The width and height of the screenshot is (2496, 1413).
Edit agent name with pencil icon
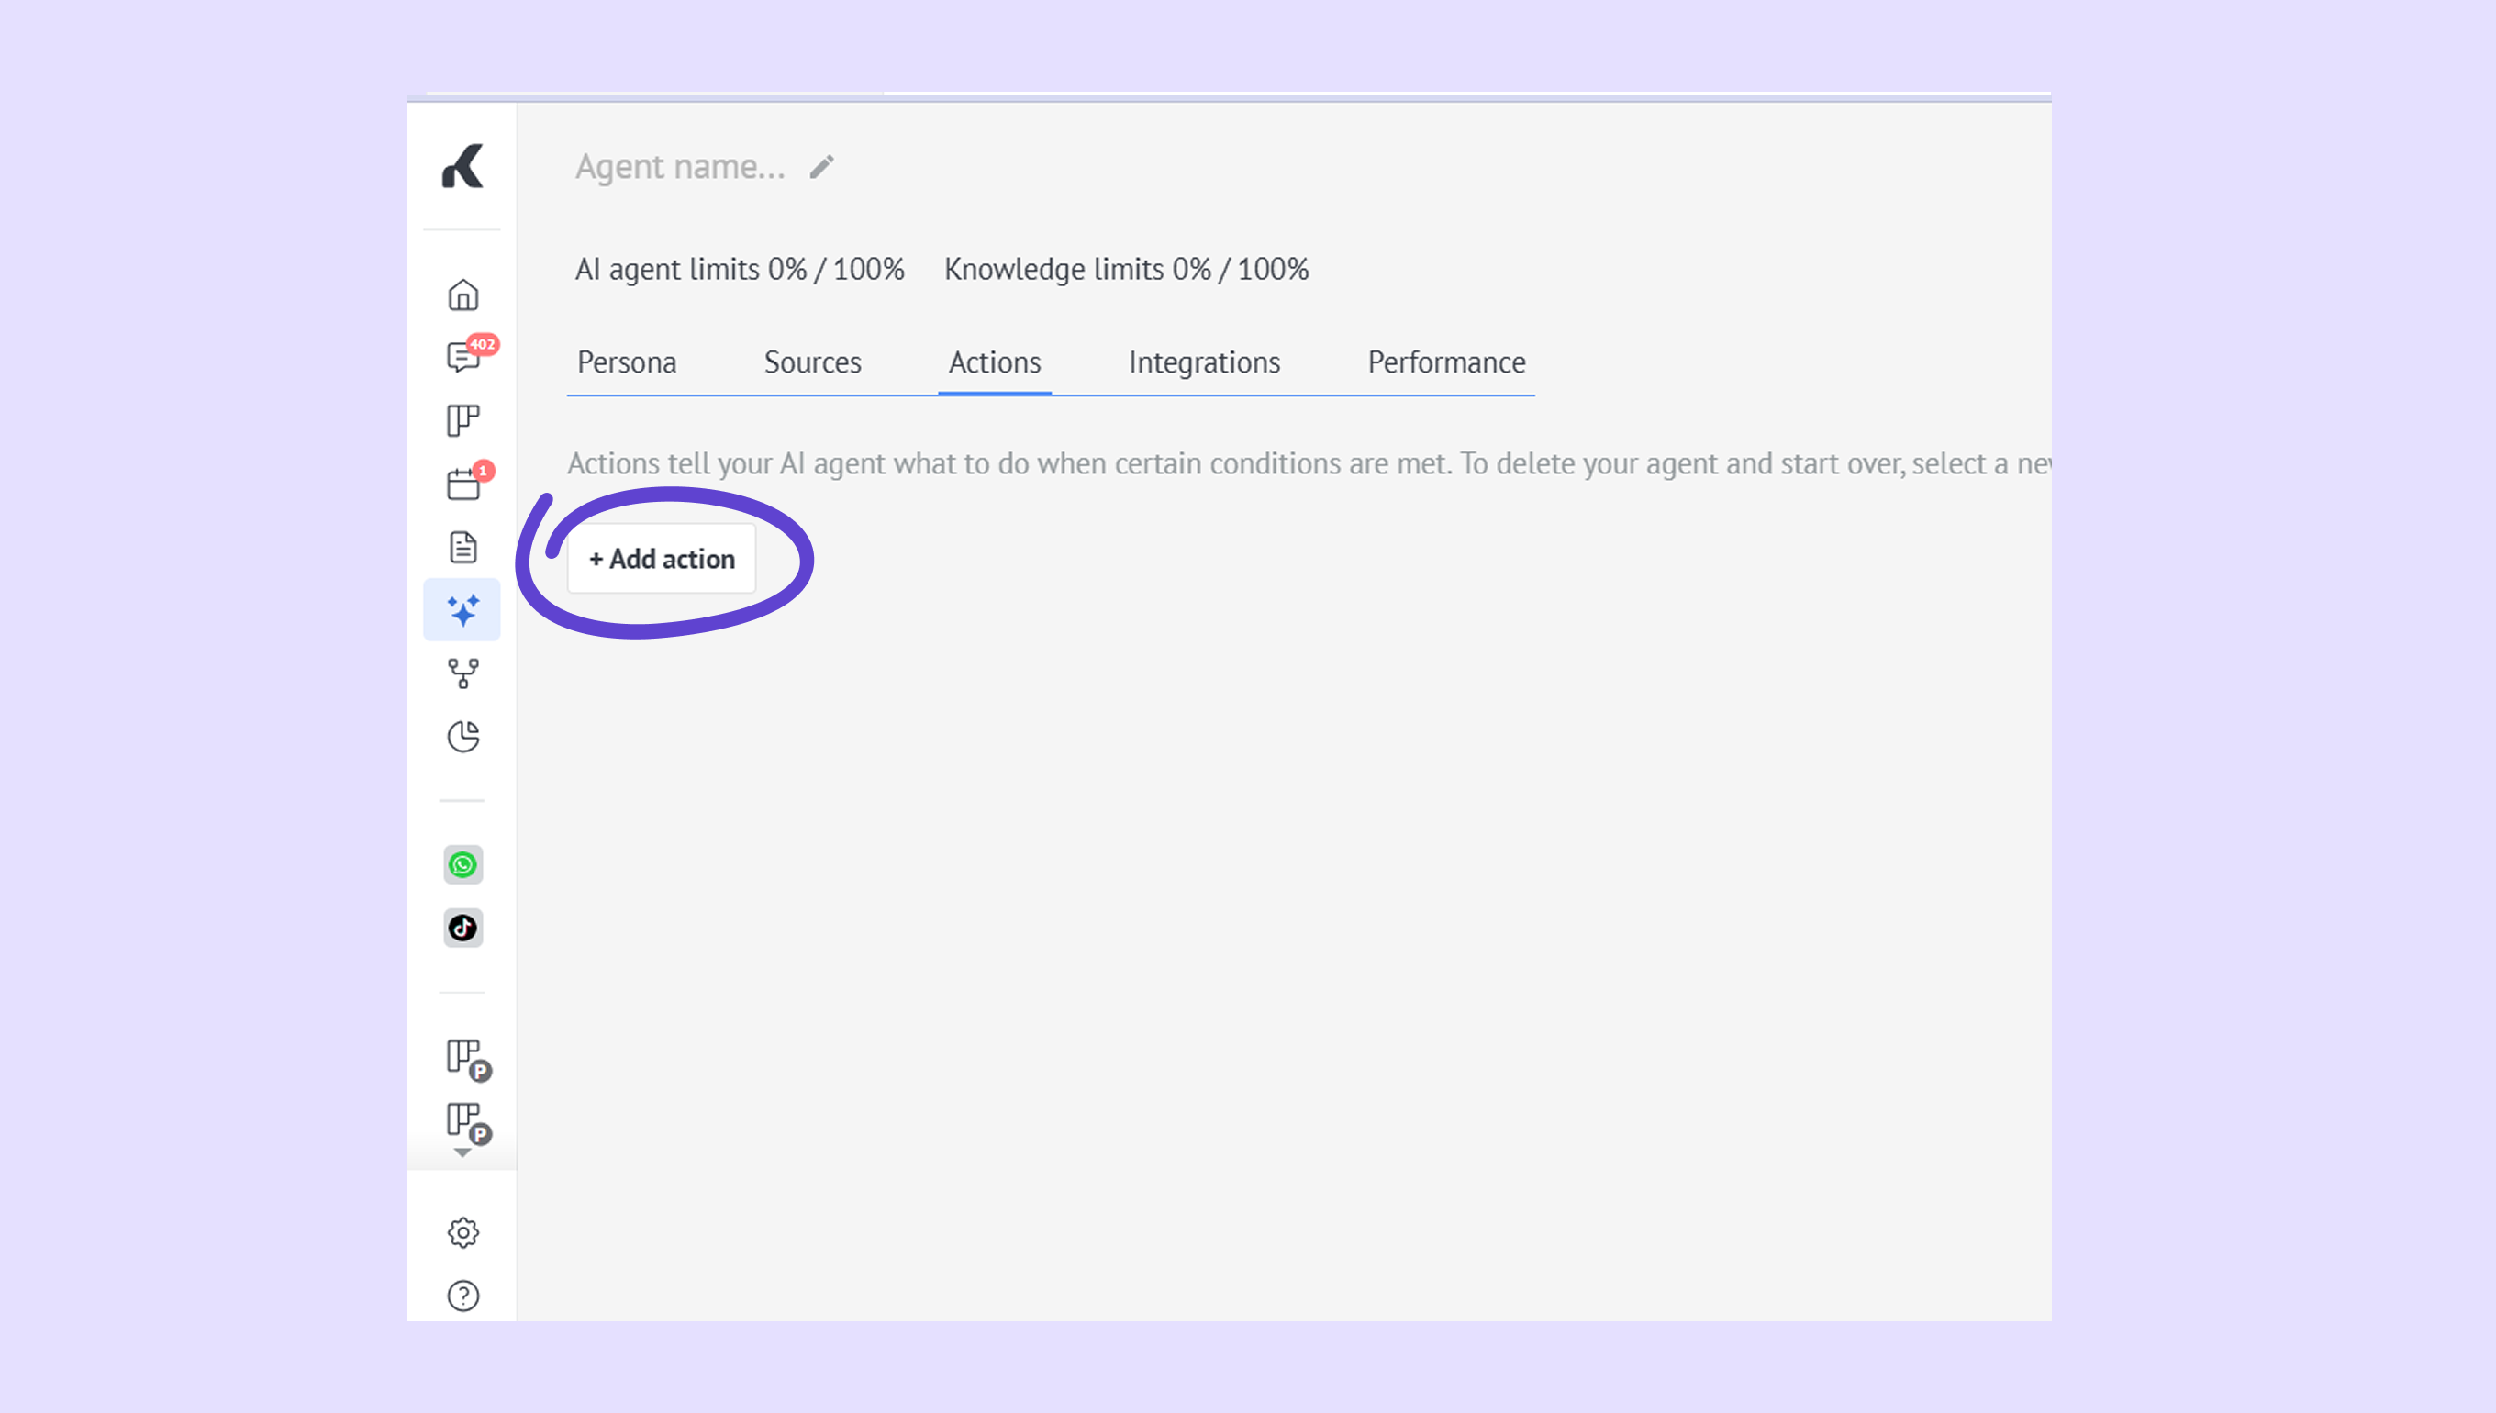[822, 167]
